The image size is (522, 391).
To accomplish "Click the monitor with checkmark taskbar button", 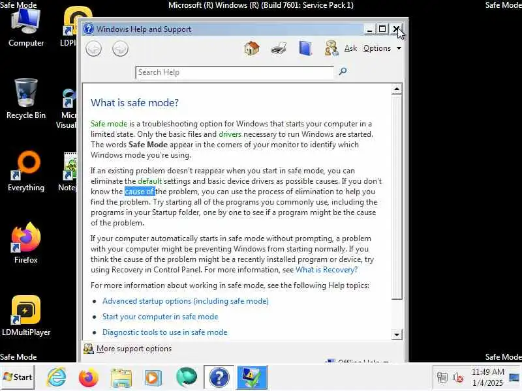I will [x=252, y=377].
